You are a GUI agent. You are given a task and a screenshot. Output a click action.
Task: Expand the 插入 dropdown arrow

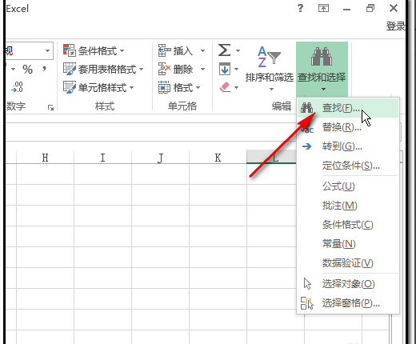click(x=202, y=50)
